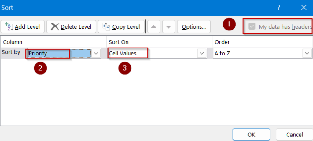
Task: Click the Delete Level X icon
Action: click(x=55, y=27)
